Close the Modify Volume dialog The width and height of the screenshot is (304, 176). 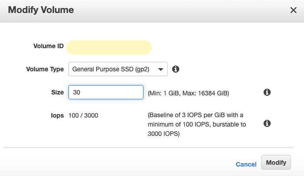(293, 10)
